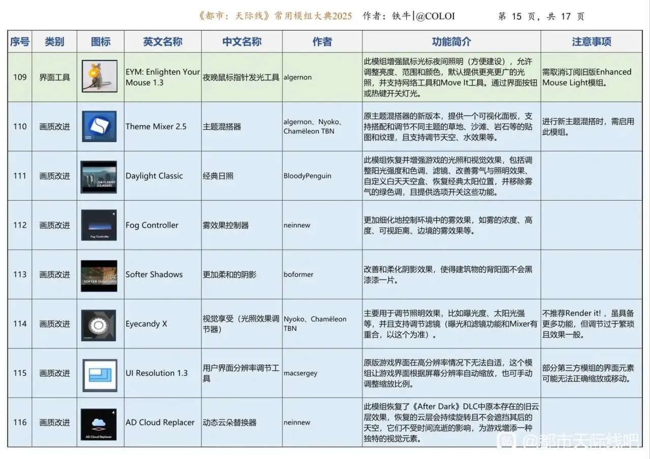Click the AD Cloud Replacer cloud icon
Image resolution: width=650 pixels, height=459 pixels.
click(99, 423)
